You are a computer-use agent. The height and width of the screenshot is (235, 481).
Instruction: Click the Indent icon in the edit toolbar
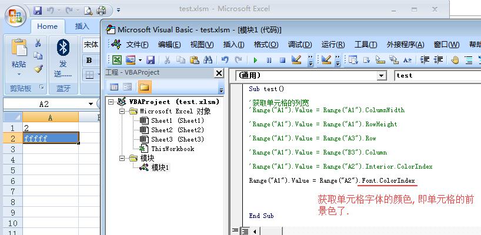(x=425, y=60)
